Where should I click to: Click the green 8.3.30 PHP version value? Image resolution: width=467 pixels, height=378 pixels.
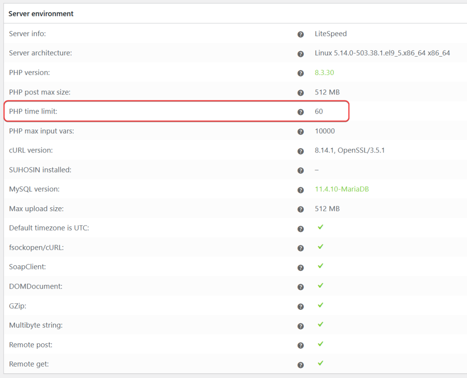[x=325, y=73]
